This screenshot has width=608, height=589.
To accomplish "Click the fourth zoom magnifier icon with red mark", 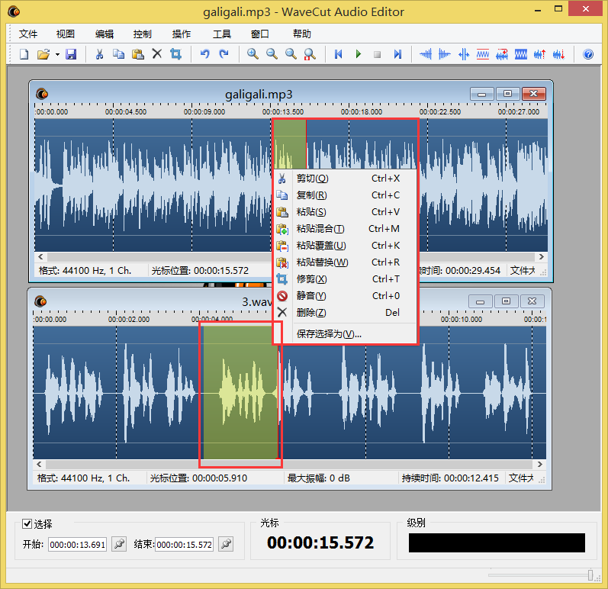I will [310, 54].
